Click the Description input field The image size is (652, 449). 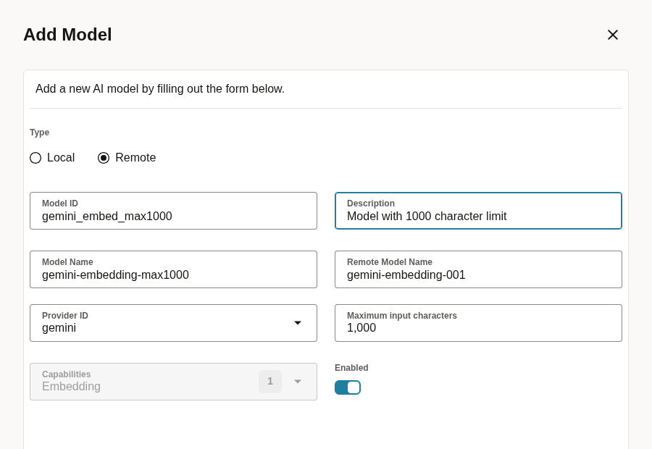pyautogui.click(x=478, y=211)
